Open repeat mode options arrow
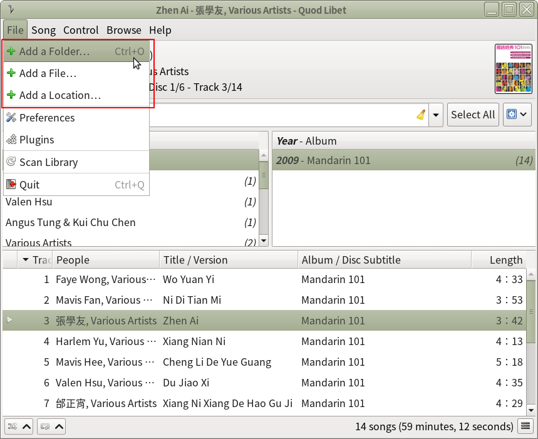538x439 pixels. click(x=59, y=426)
